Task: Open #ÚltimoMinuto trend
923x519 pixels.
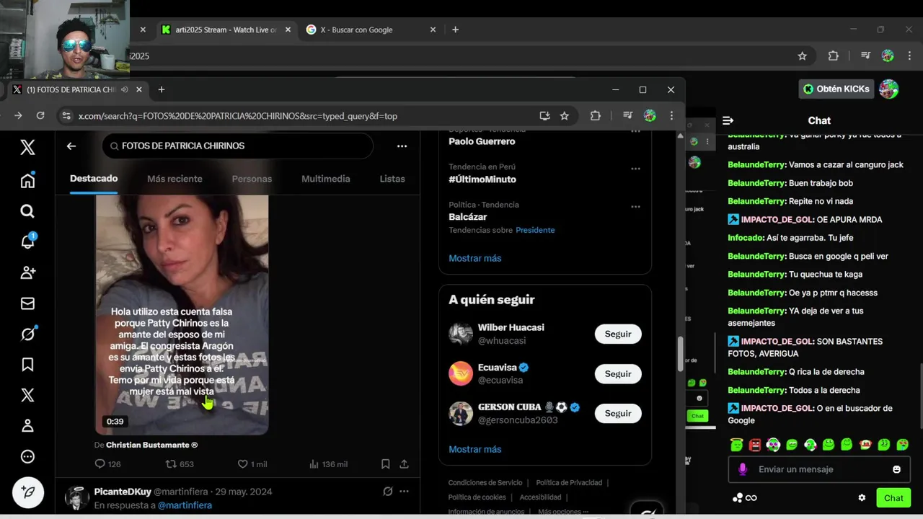Action: pos(482,179)
